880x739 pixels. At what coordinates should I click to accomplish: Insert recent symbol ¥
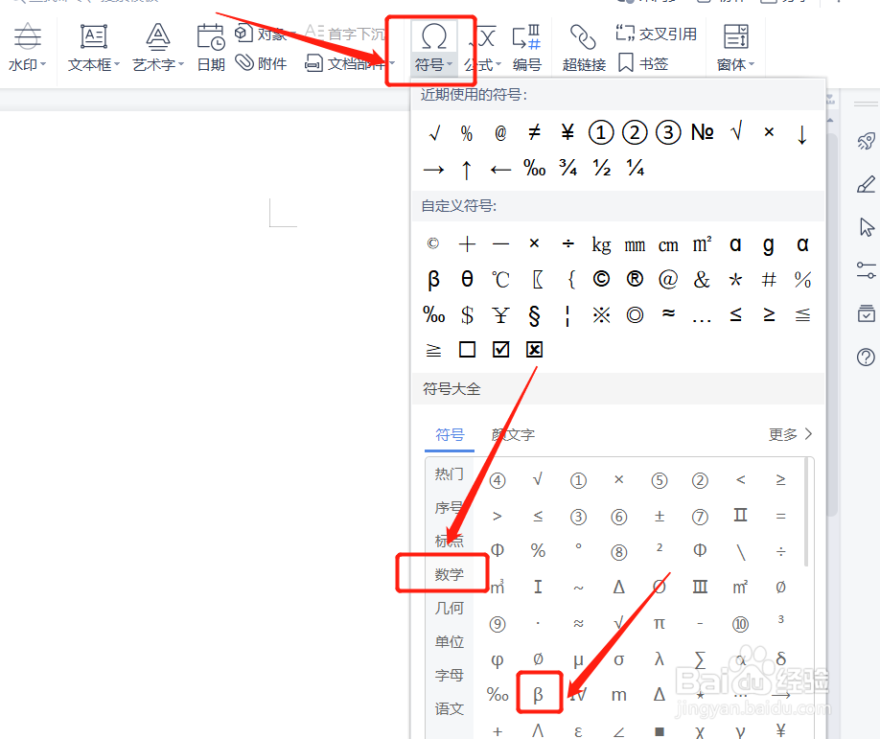coord(567,133)
